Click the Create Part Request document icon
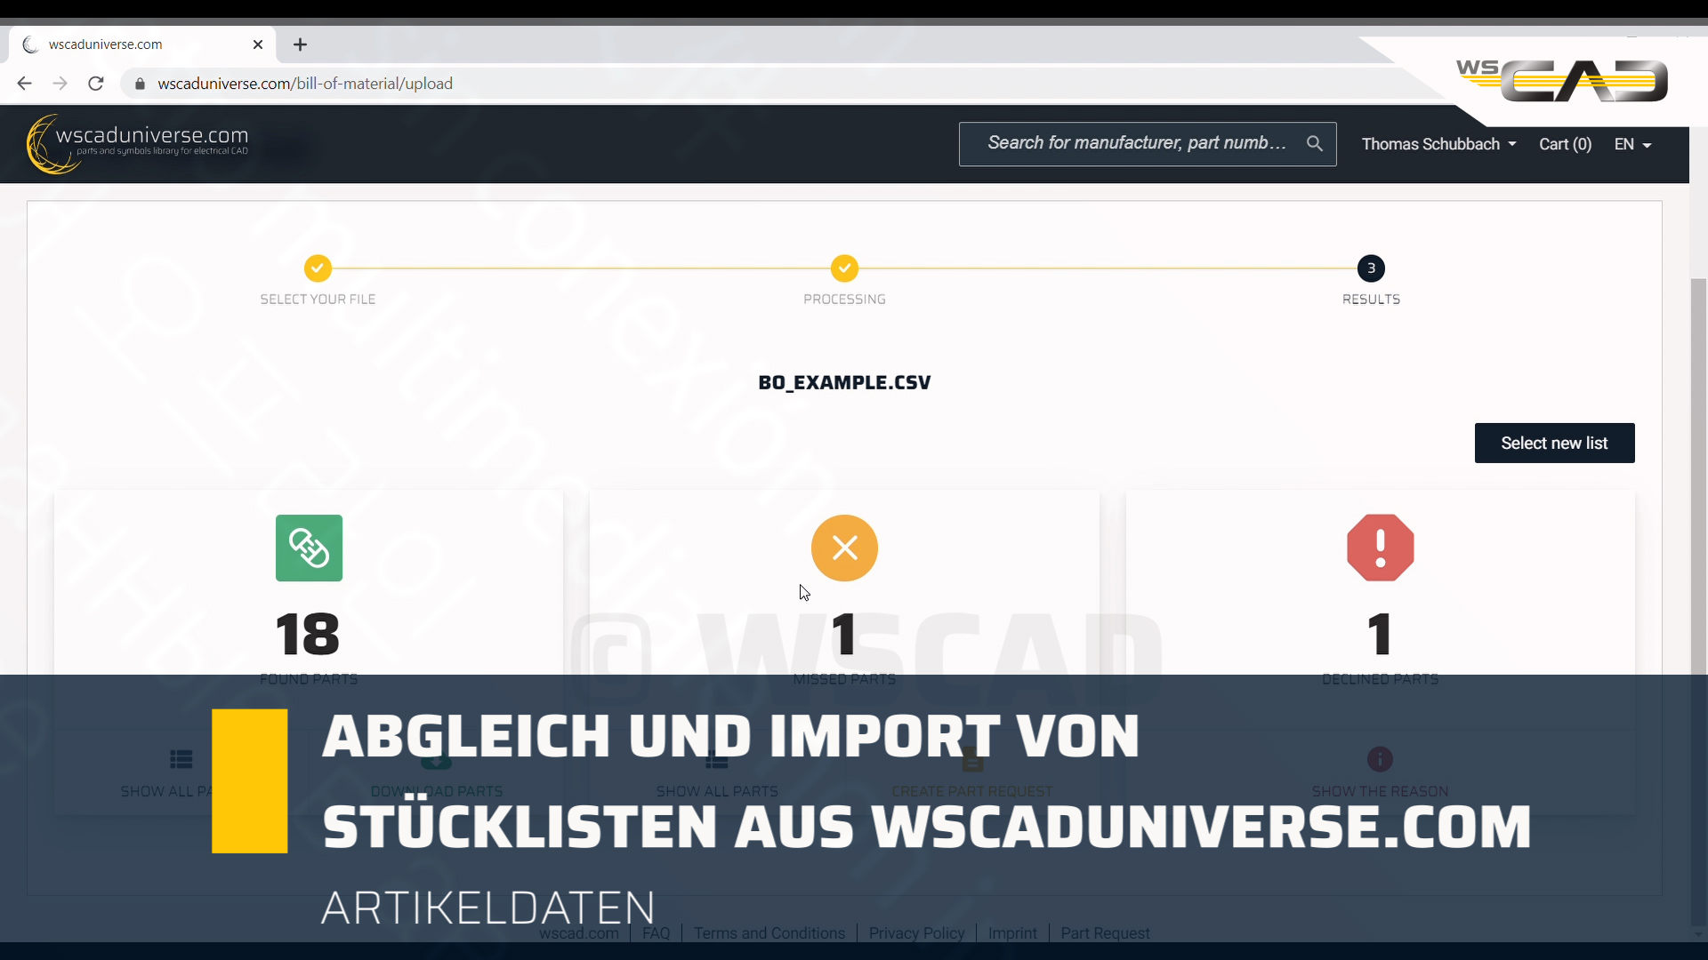The width and height of the screenshot is (1708, 960). [x=971, y=759]
